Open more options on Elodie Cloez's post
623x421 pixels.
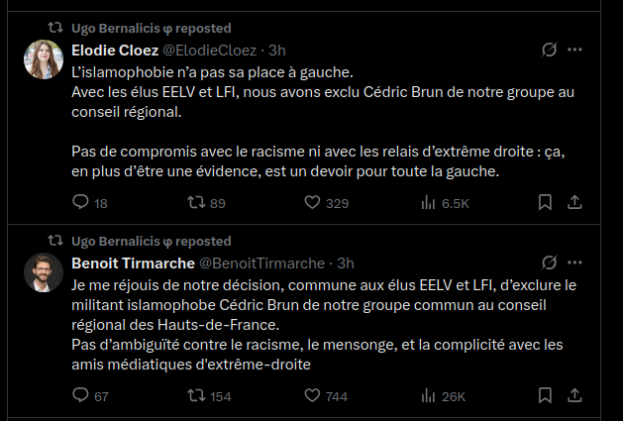[574, 50]
